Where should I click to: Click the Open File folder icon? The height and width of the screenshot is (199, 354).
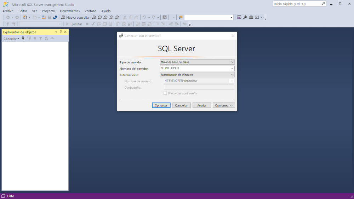coord(44,17)
